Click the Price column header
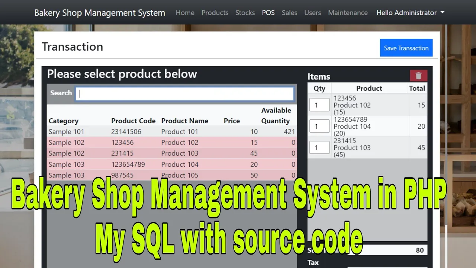This screenshot has width=476, height=268. (232, 121)
